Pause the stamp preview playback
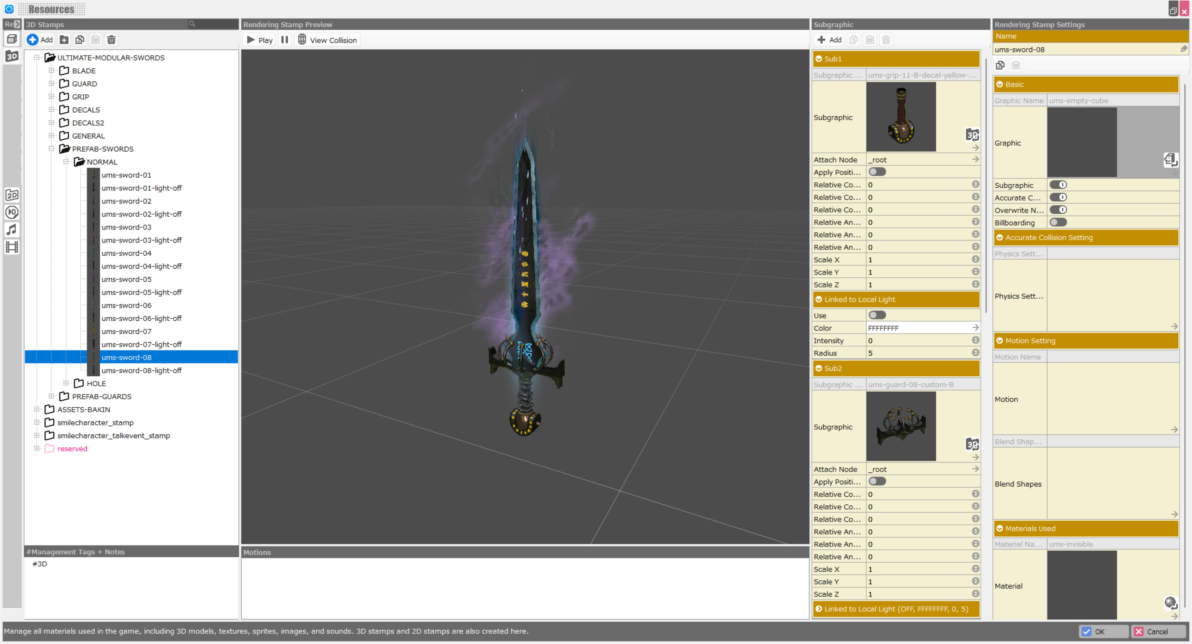The image size is (1192, 644). [x=284, y=40]
